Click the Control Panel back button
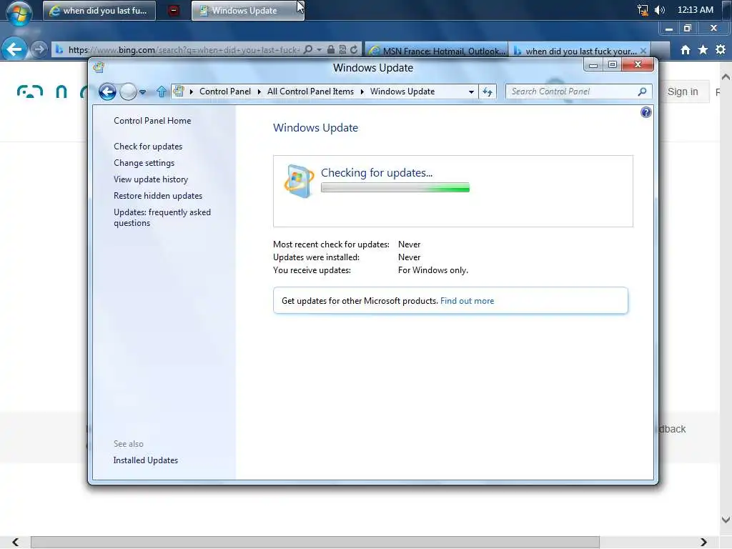The height and width of the screenshot is (549, 732). [107, 91]
